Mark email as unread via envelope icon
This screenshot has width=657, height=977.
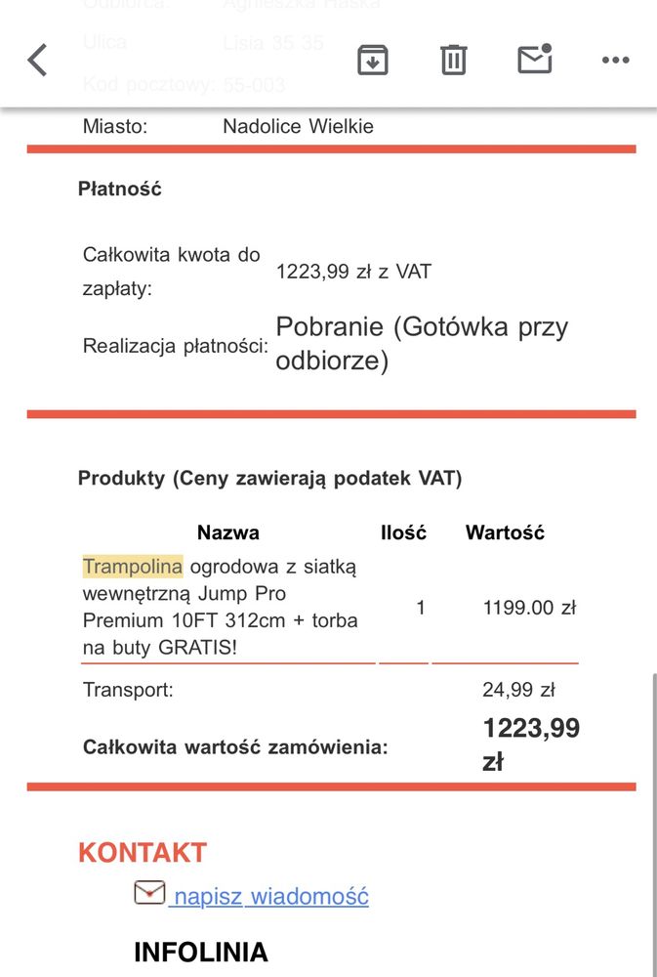[x=535, y=59]
